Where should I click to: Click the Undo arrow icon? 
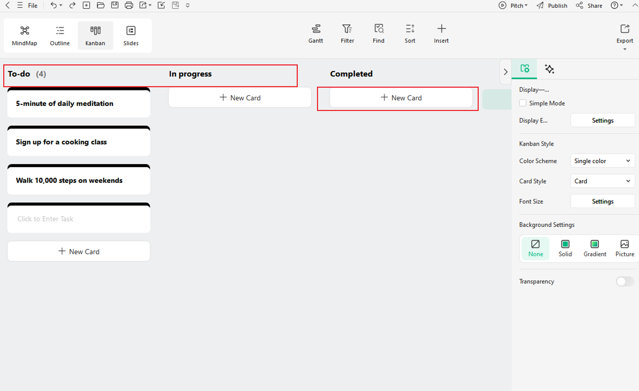pyautogui.click(x=53, y=6)
